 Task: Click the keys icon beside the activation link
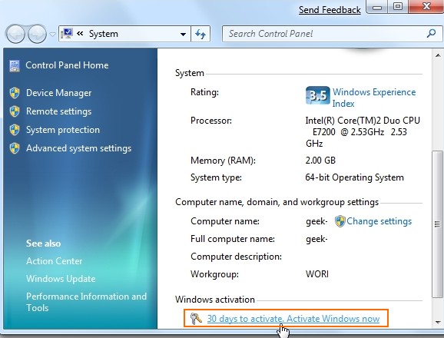196,319
